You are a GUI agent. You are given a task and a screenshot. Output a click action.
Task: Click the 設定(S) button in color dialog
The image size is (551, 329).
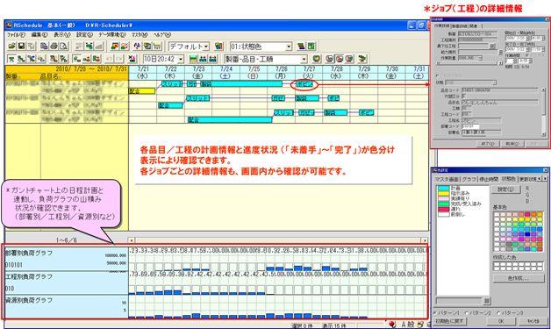505,190
